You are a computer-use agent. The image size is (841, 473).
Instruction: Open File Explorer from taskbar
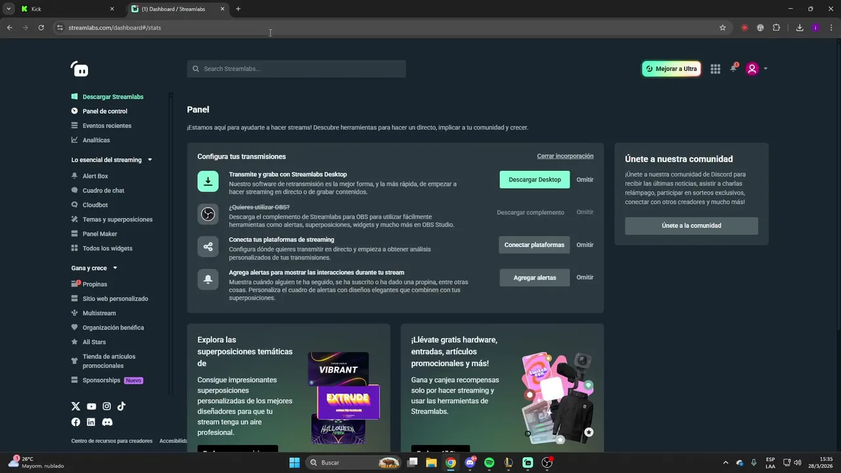tap(431, 462)
